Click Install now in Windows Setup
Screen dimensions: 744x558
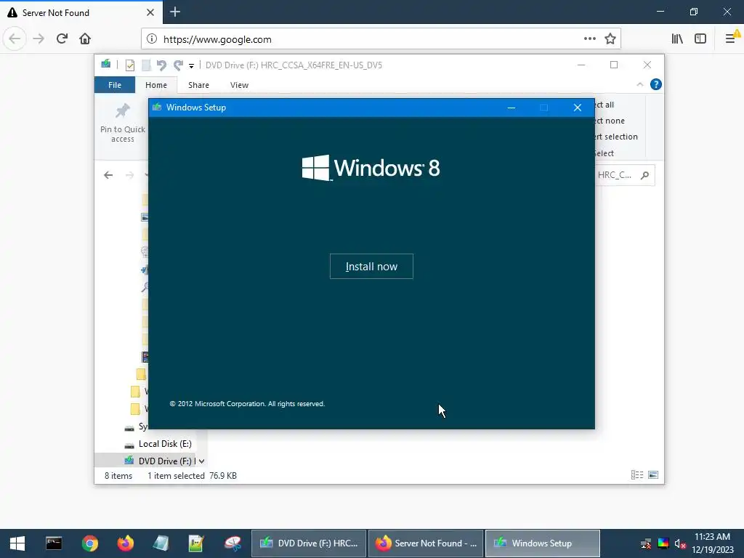371,266
